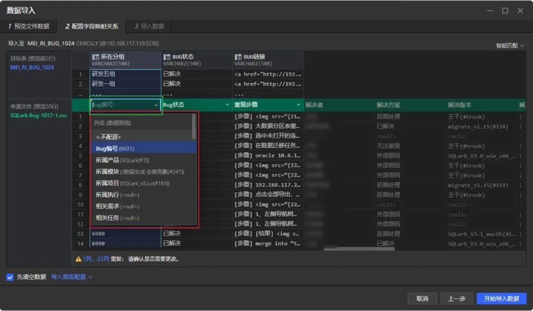533x311 pixels.
Task: Open the MEI_RI_BUG_1024 target table link
Action: [x=32, y=67]
